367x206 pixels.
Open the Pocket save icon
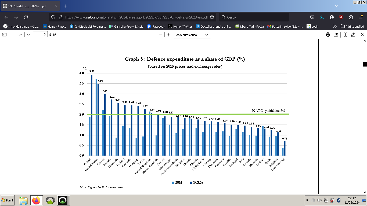[x=312, y=17]
